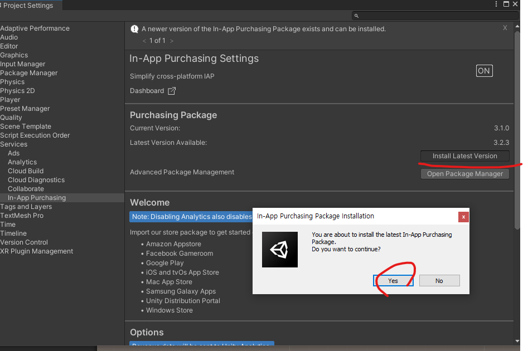Click the settings search field
The height and width of the screenshot is (351, 523).
435,16
